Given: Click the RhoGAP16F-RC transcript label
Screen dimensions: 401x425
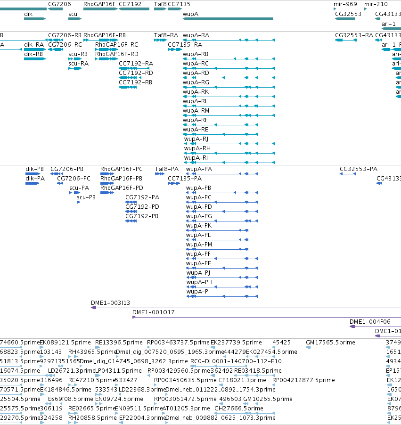Looking at the screenshot, I should click(x=116, y=44).
